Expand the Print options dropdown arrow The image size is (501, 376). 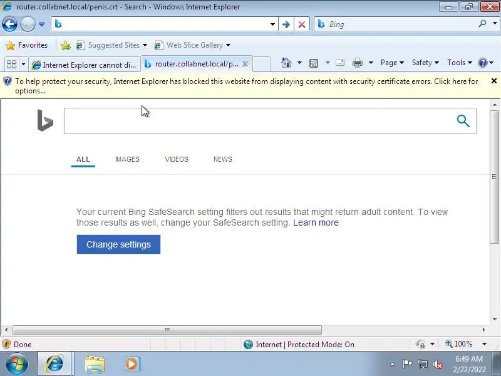click(371, 63)
